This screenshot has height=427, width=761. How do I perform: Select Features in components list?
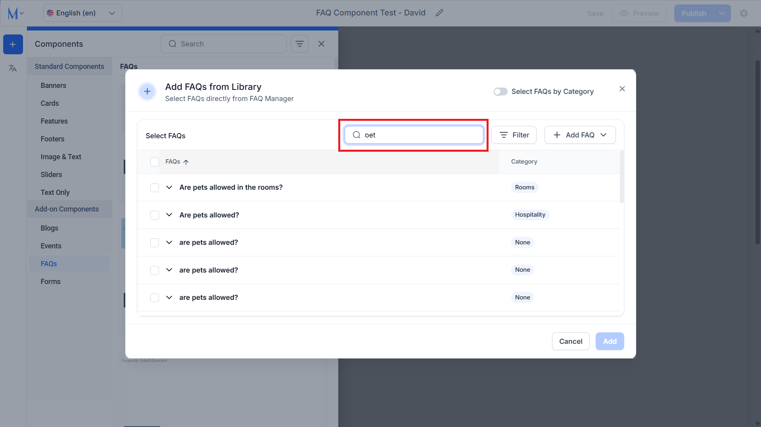tap(54, 121)
